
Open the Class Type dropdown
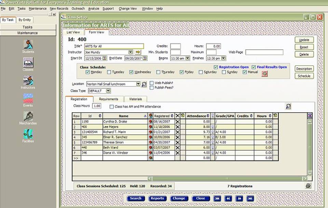tap(108, 91)
